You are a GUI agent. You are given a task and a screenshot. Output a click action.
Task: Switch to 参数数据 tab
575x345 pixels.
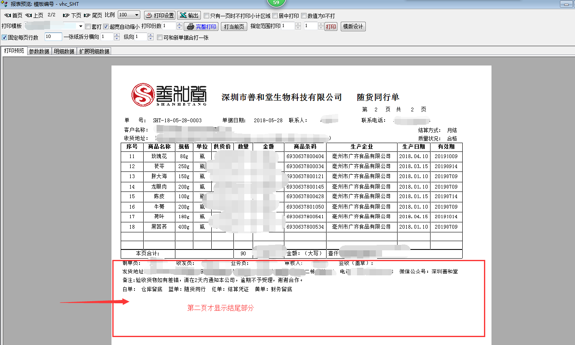click(x=39, y=51)
